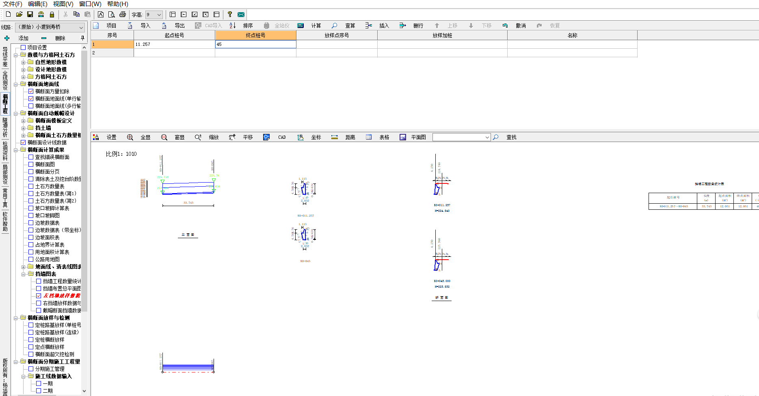Click tree panel scrollbar down arrow

pos(84,391)
